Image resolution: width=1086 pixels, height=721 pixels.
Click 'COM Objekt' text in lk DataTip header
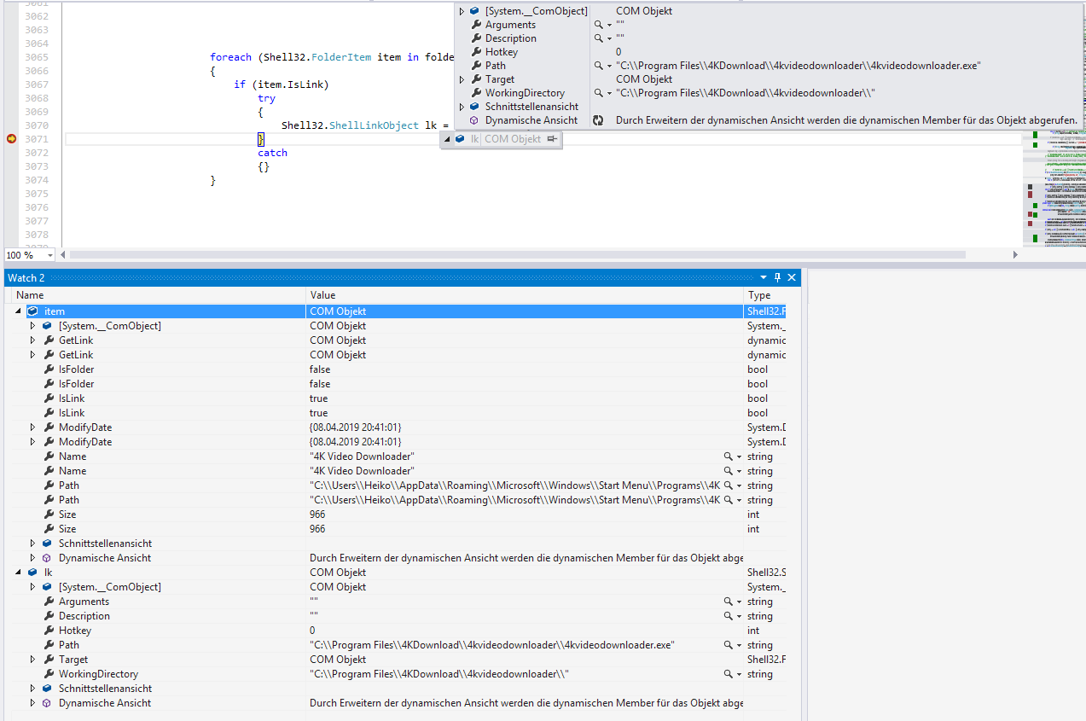514,139
